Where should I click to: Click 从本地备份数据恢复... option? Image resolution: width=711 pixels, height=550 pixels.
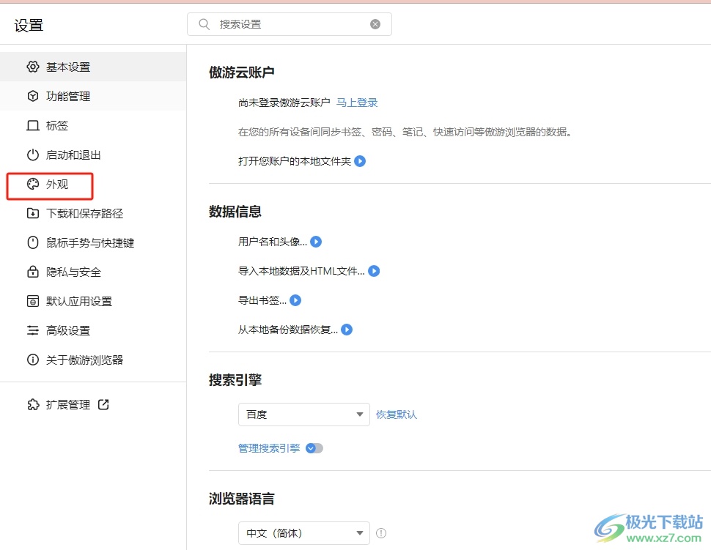click(288, 330)
